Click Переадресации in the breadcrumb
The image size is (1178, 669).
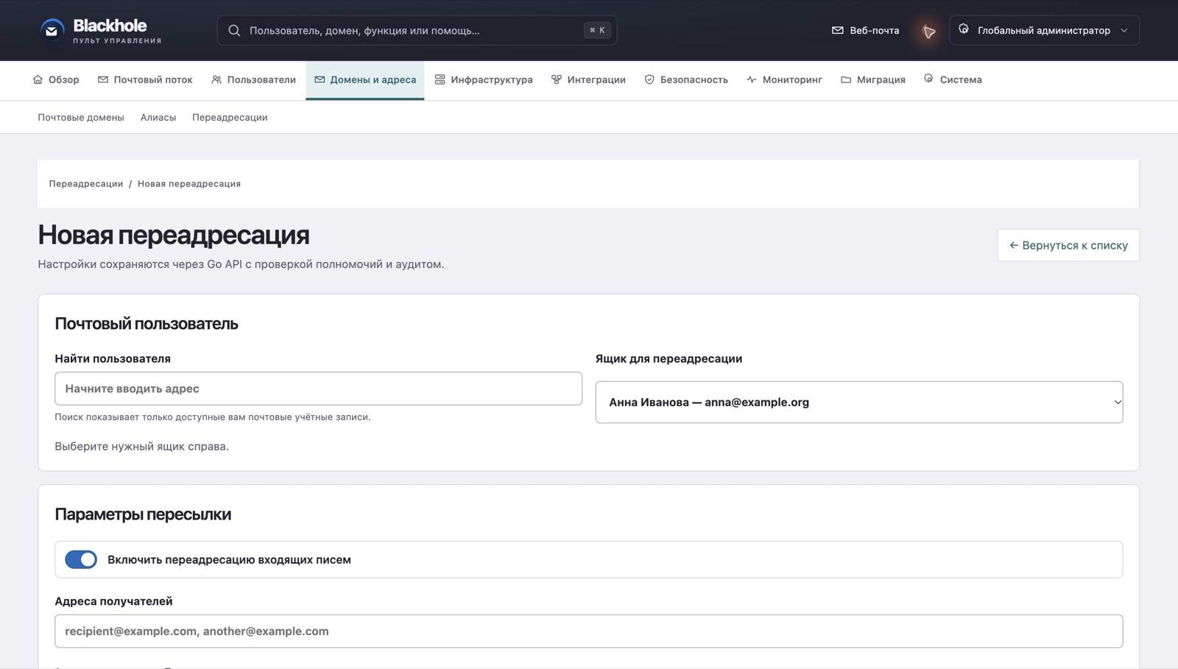(x=86, y=184)
